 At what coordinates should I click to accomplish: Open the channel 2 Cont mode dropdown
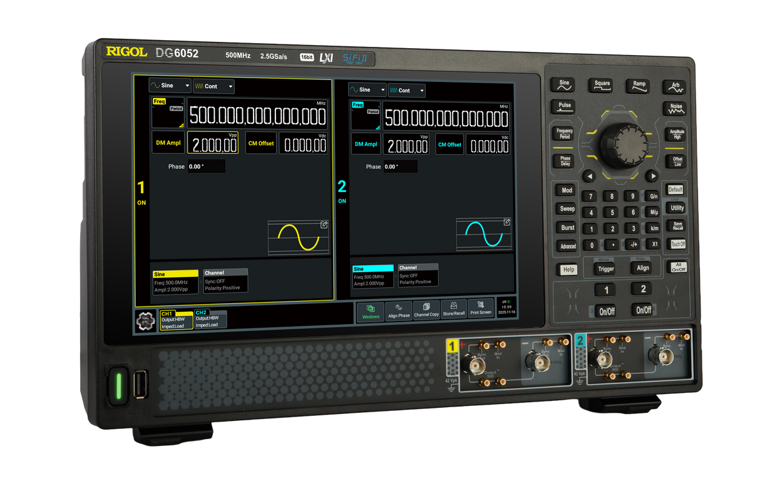pyautogui.click(x=406, y=90)
